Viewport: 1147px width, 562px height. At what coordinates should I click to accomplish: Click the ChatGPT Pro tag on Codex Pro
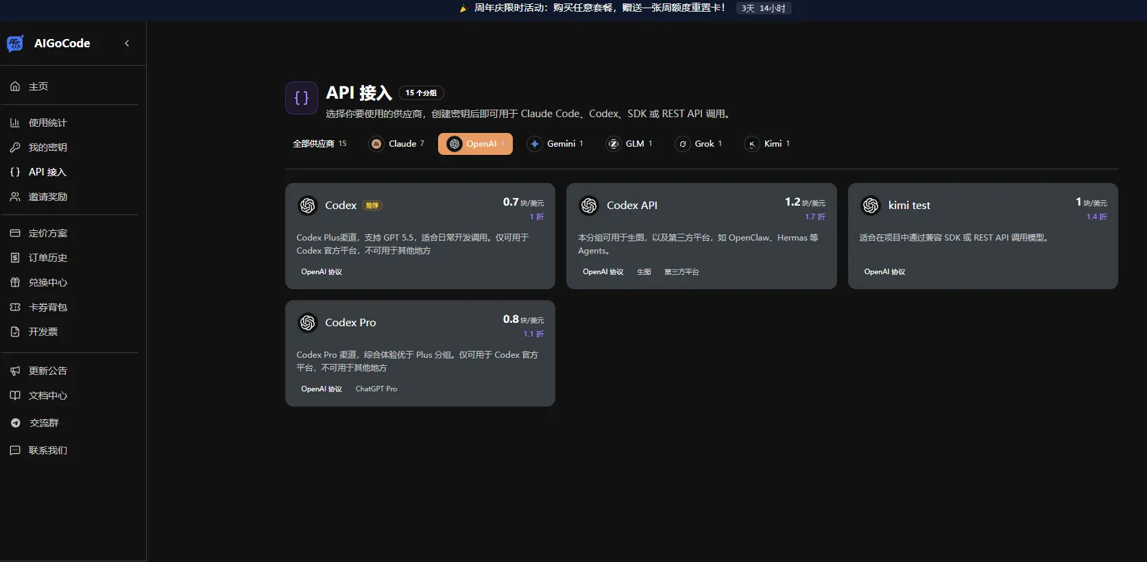(x=376, y=389)
